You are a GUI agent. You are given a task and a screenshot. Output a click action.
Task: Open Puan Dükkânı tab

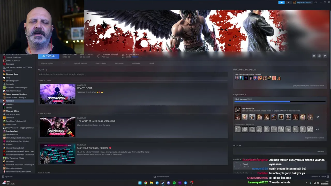101,63
